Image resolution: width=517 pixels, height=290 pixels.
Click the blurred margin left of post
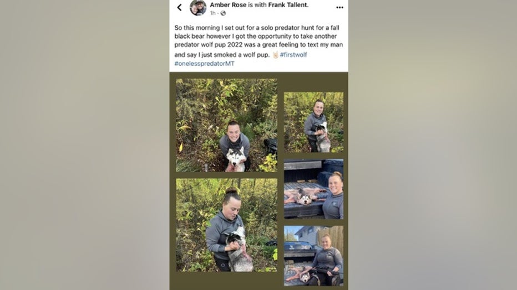click(x=85, y=145)
